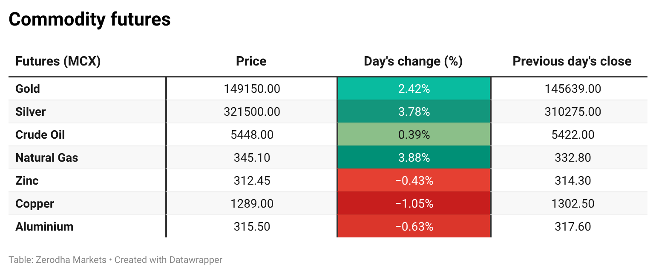Click Crude Oil's light green 0.39% cell
This screenshot has height=274, width=656.
[414, 135]
